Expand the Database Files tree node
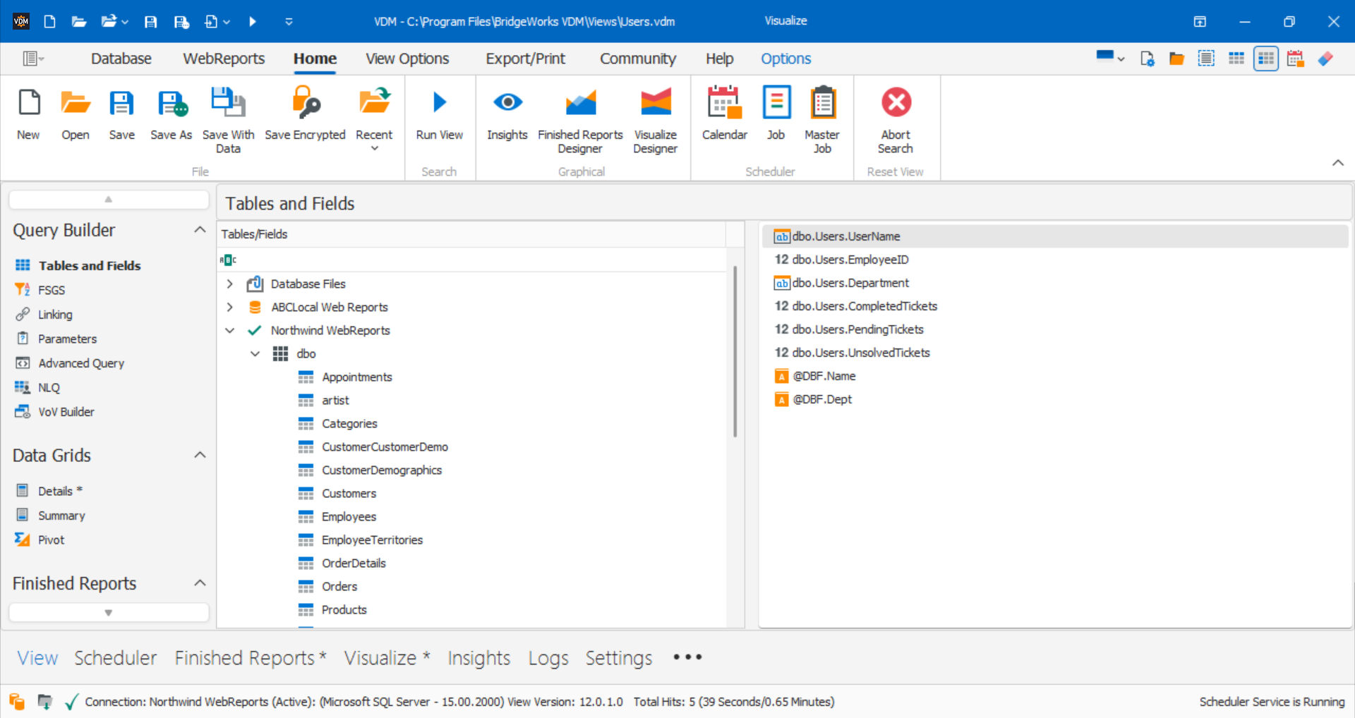This screenshot has width=1355, height=718. click(229, 284)
